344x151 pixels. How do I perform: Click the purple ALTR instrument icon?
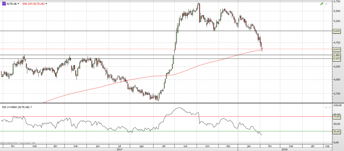(x=4, y=4)
